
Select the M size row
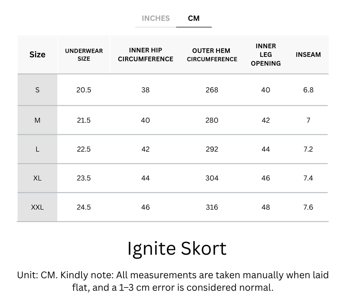(x=37, y=120)
